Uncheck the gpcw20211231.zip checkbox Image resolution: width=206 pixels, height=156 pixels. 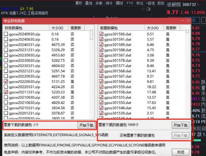(6, 92)
